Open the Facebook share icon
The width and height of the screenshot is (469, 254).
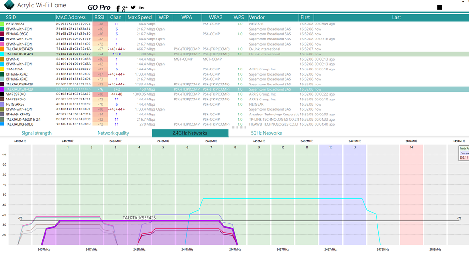(118, 8)
